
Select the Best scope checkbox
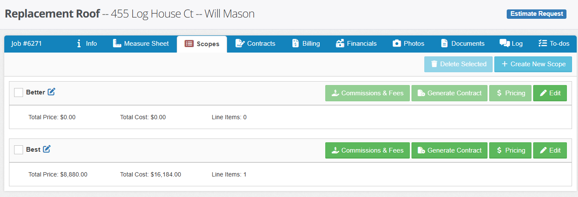18,150
